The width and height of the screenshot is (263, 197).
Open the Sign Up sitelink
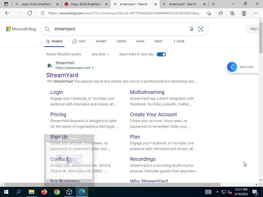point(59,137)
